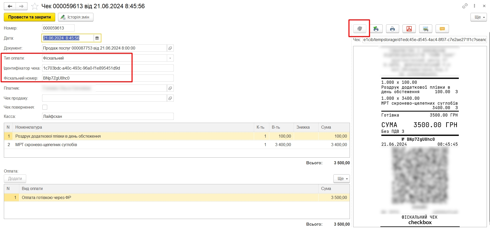
Task: Click the blue printer icon button
Action: (392, 29)
